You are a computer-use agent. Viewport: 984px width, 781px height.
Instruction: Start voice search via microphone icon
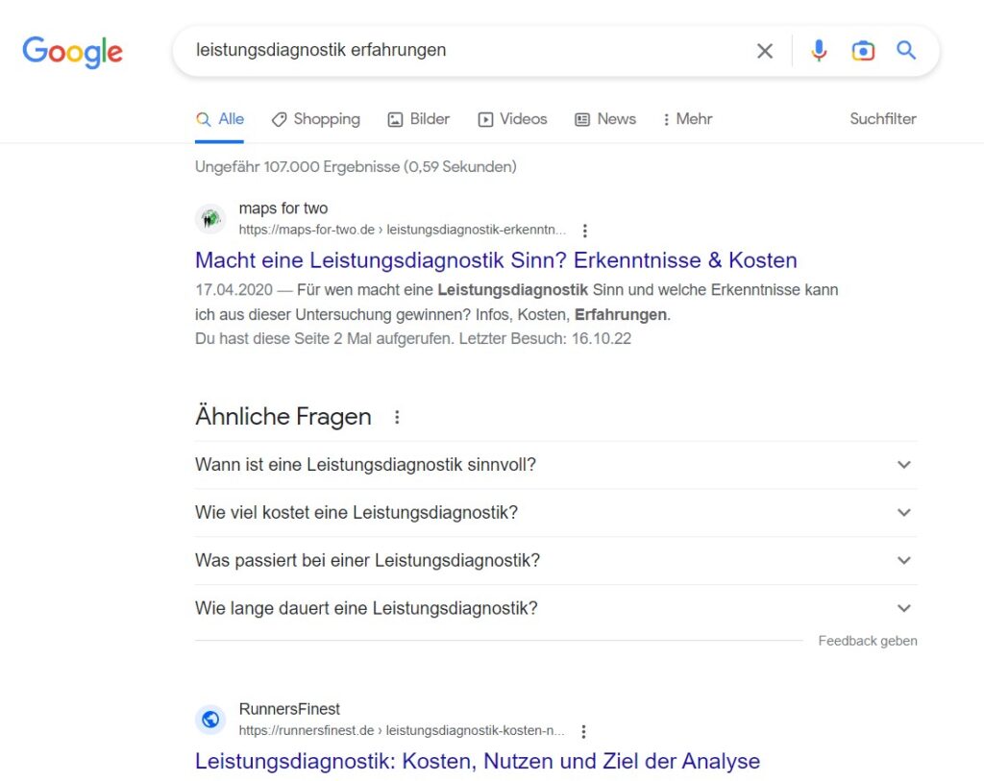[x=819, y=50]
